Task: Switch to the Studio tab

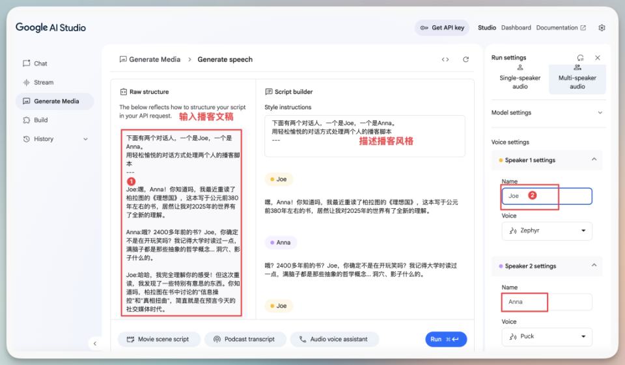Action: tap(487, 28)
